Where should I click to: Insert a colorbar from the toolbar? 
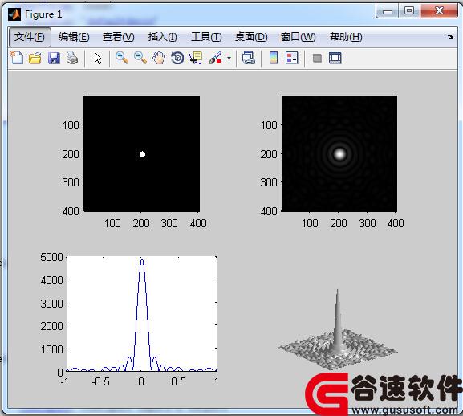pos(274,58)
